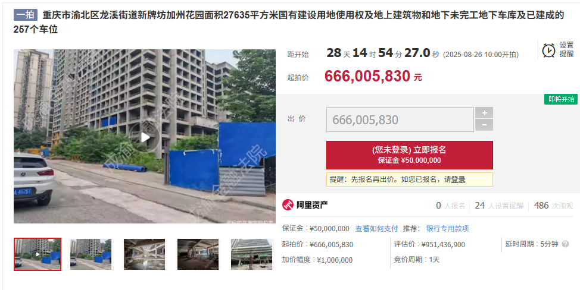Click the auction listing title text
The width and height of the screenshot is (580, 290).
[x=289, y=22]
